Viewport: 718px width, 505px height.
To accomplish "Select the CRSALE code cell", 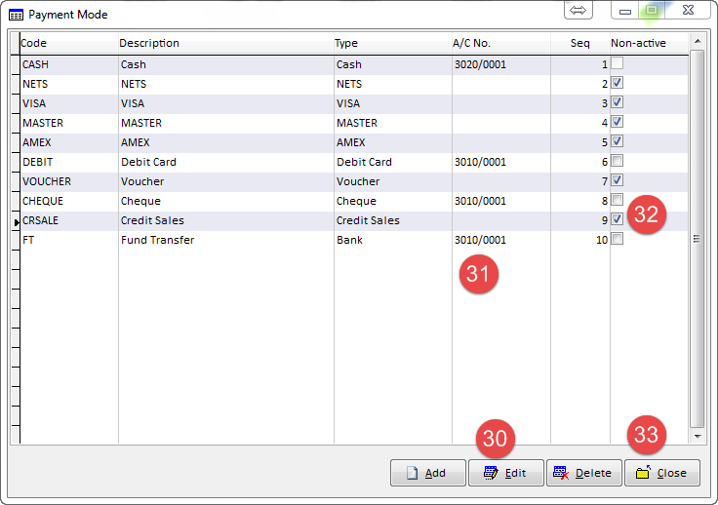I will click(x=69, y=220).
